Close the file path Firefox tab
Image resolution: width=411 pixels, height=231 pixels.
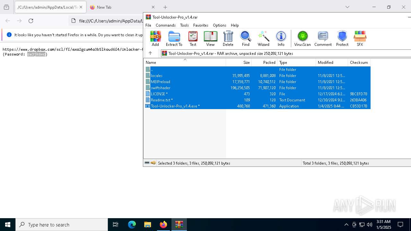click(x=81, y=7)
